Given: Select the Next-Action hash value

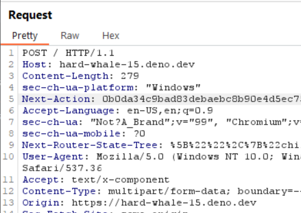Looking at the screenshot, I should point(201,99).
